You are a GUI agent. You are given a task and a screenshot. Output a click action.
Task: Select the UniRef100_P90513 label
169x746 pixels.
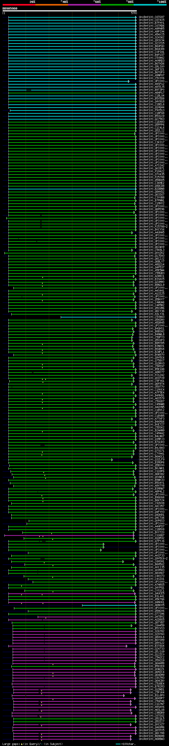152,110
